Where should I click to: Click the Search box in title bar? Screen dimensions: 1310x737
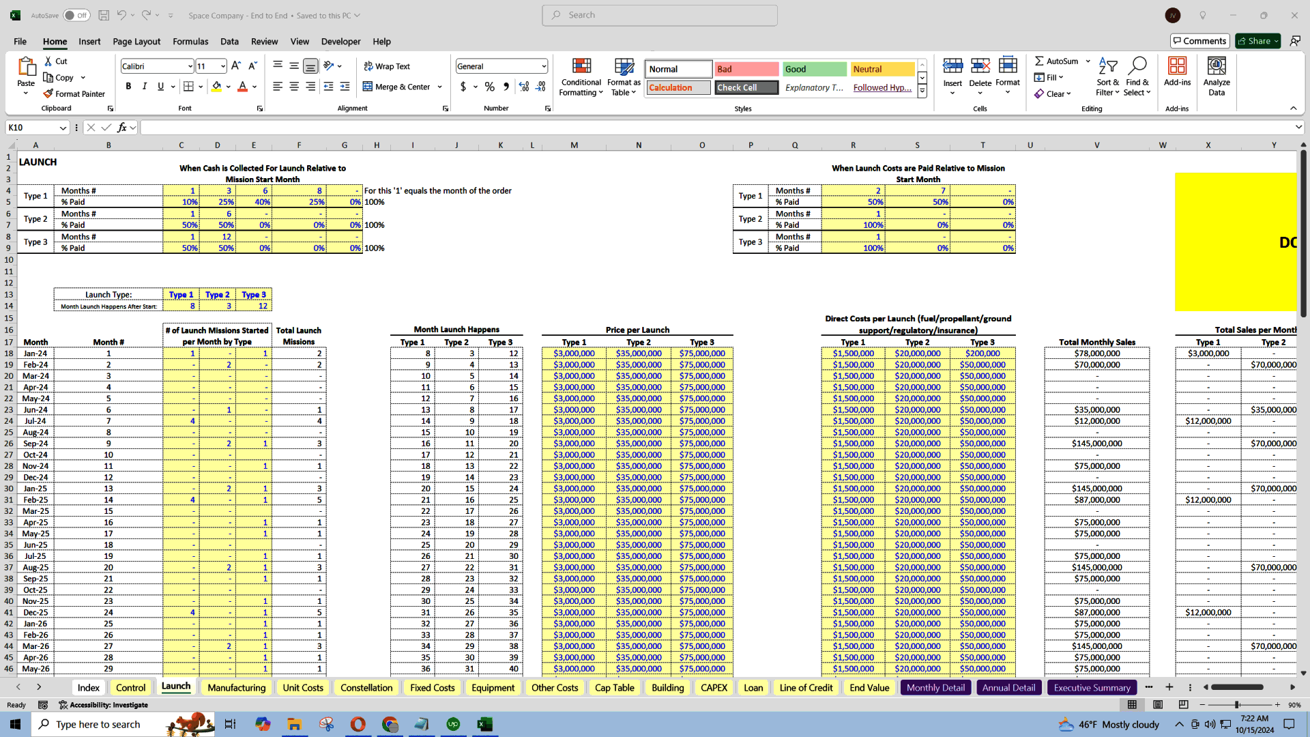point(660,15)
